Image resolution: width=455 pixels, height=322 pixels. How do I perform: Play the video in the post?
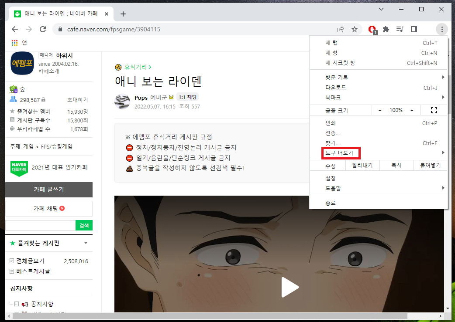point(290,287)
